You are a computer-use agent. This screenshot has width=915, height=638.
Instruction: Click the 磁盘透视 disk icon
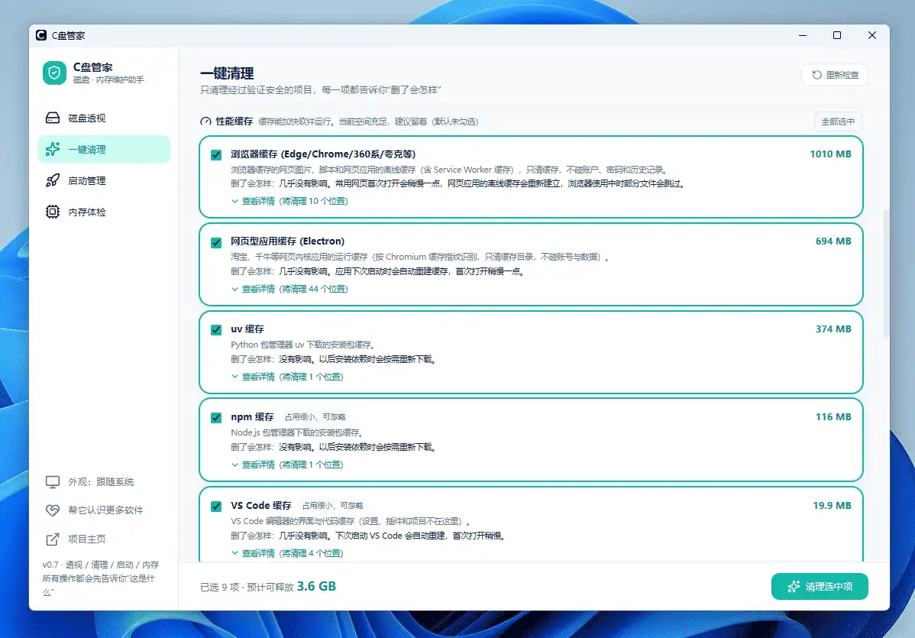53,118
